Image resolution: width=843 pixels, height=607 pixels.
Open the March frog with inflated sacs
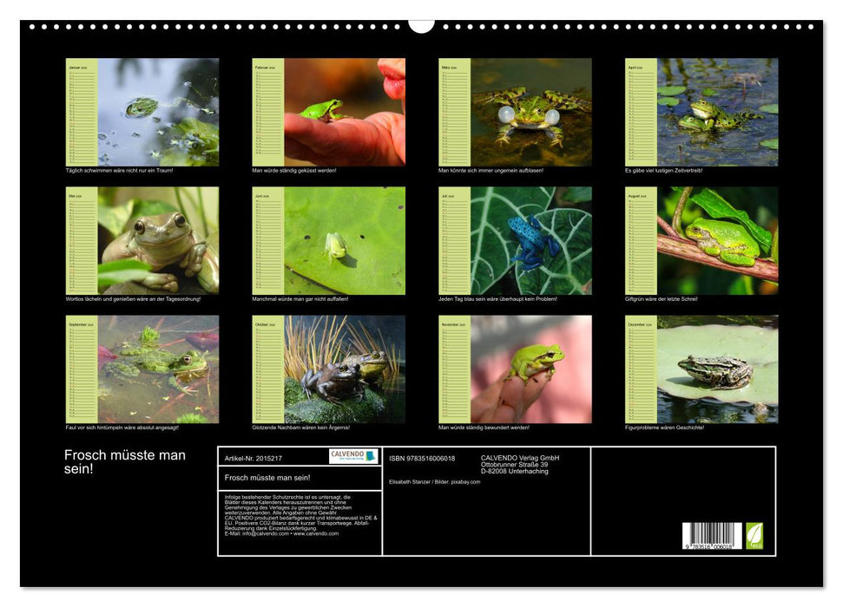pos(530,112)
